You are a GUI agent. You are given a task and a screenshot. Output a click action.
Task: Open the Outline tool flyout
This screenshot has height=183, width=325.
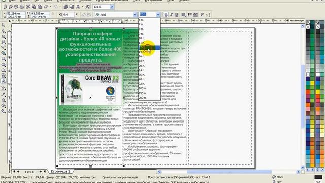coord(4,100)
